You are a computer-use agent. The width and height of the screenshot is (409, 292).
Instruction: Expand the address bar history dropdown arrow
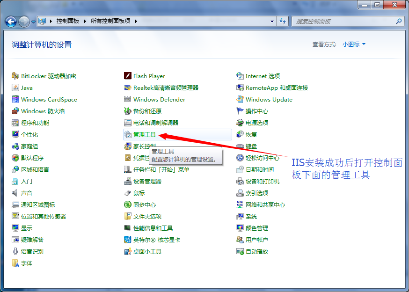pyautogui.click(x=272, y=22)
